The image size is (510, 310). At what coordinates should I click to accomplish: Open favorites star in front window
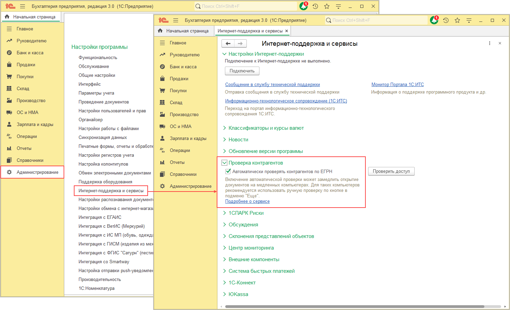point(457,20)
